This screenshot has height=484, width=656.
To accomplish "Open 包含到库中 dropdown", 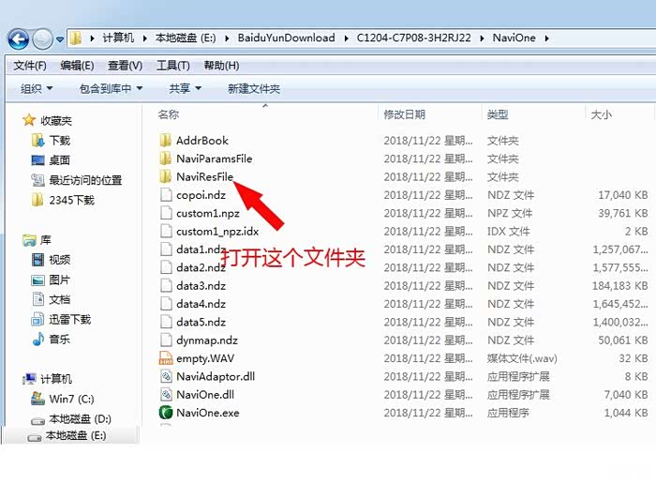I will tap(111, 89).
